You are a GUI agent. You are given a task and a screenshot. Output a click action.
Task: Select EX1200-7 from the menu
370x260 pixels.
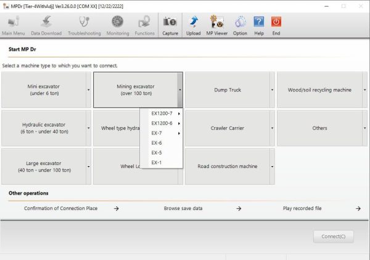(162, 114)
